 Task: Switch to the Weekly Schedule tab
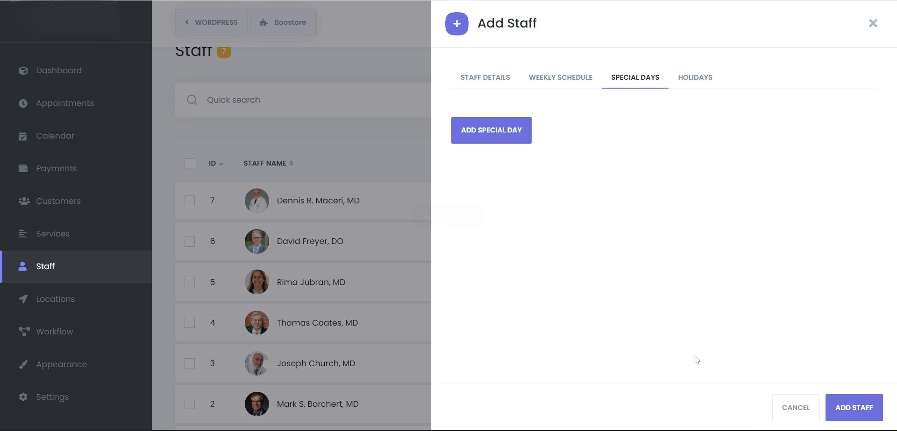(x=560, y=77)
